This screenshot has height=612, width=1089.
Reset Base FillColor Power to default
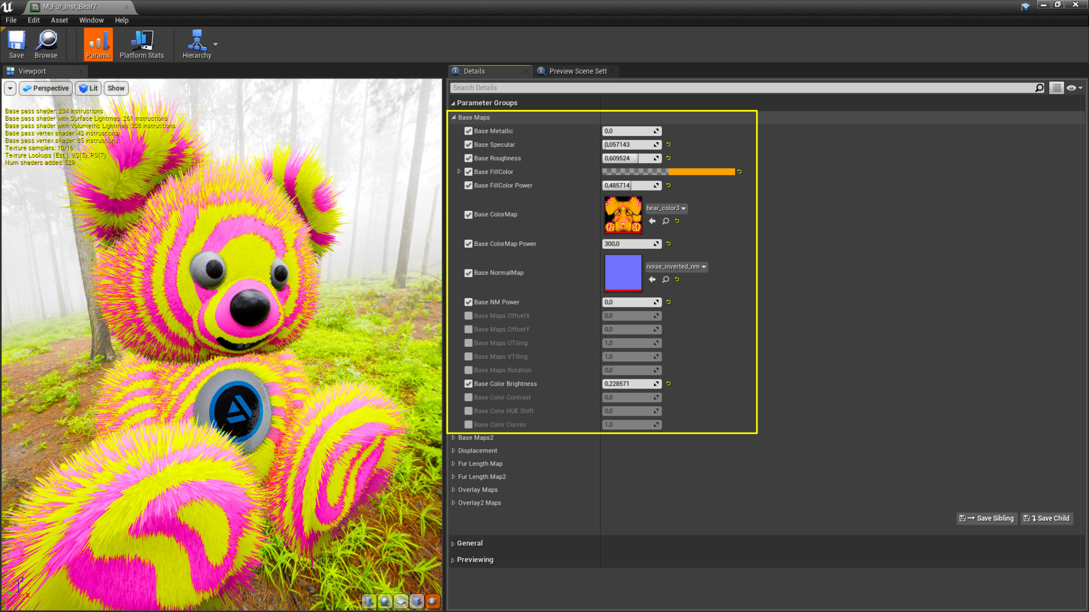[669, 185]
